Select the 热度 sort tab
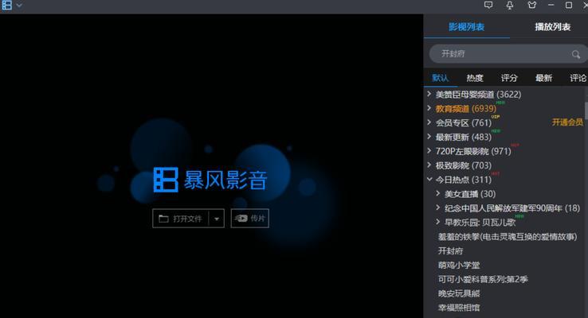Image resolution: width=588 pixels, height=318 pixels. click(475, 78)
